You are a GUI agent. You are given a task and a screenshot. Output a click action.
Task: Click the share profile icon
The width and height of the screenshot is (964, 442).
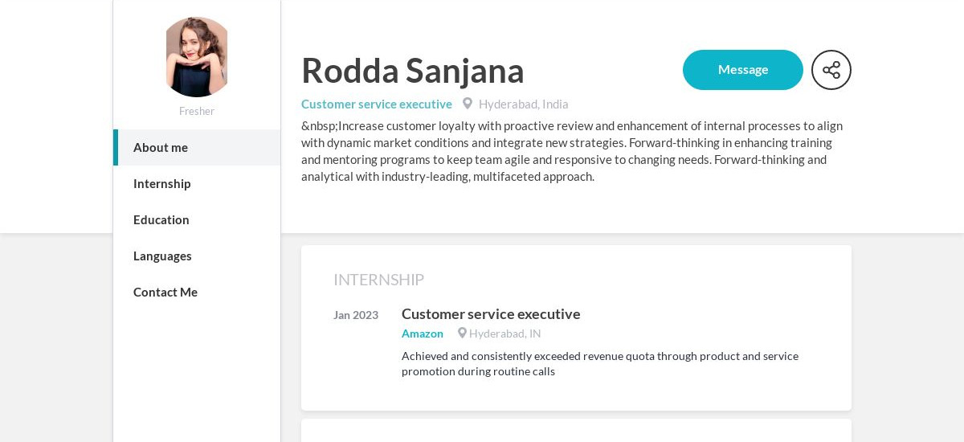[x=831, y=70]
